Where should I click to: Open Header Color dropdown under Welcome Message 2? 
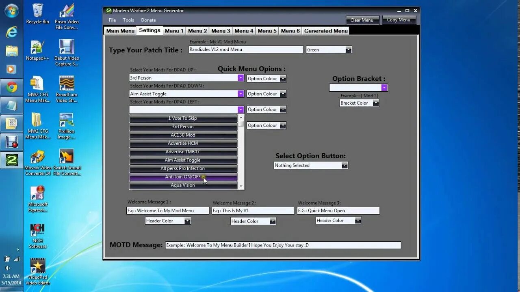click(273, 221)
